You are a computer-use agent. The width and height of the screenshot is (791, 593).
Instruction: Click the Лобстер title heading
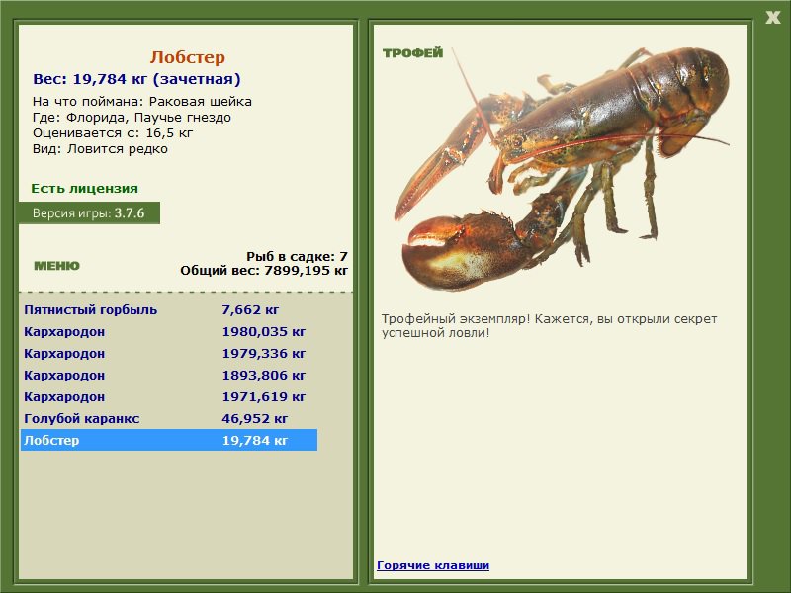point(187,57)
